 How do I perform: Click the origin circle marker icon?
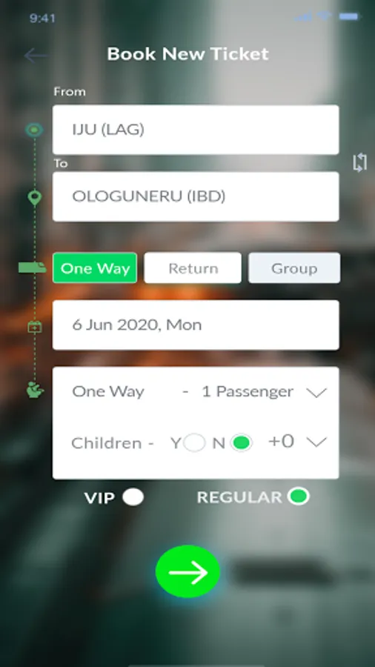click(34, 130)
